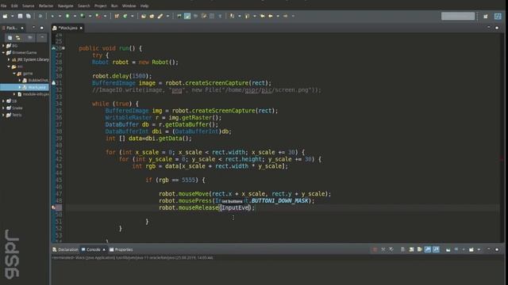Toggle block selection mode button

click(x=212, y=16)
